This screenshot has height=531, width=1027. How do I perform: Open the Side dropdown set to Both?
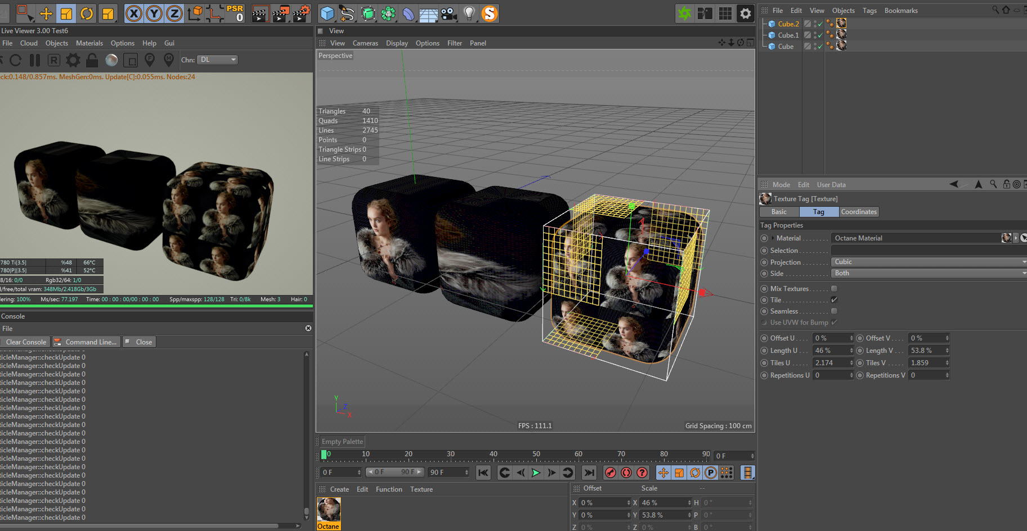coord(928,273)
